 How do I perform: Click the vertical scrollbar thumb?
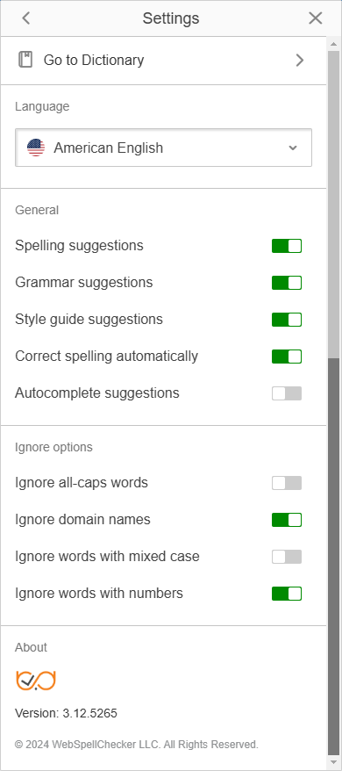[x=333, y=555]
